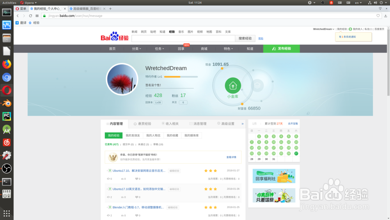Select the 我的发烧友 sub-tab
Image resolution: width=390 pixels, height=220 pixels.
pyautogui.click(x=133, y=136)
